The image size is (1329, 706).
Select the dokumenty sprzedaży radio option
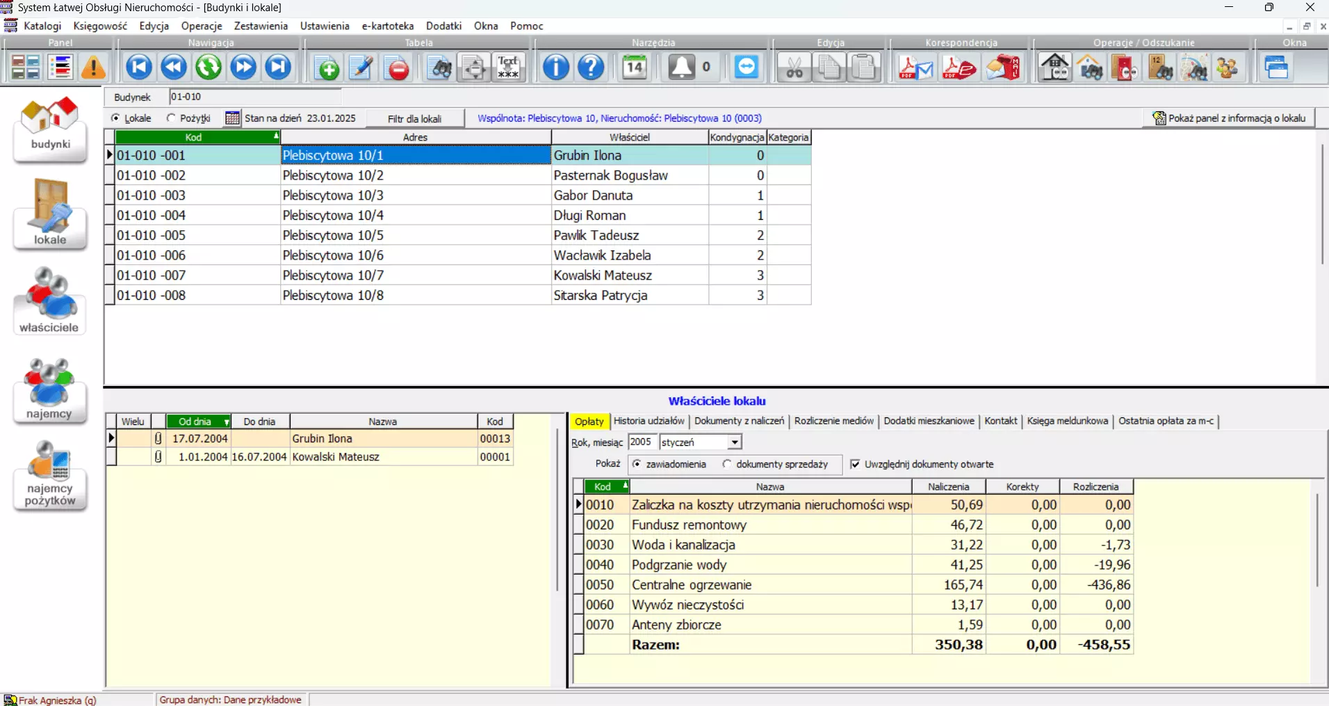727,464
